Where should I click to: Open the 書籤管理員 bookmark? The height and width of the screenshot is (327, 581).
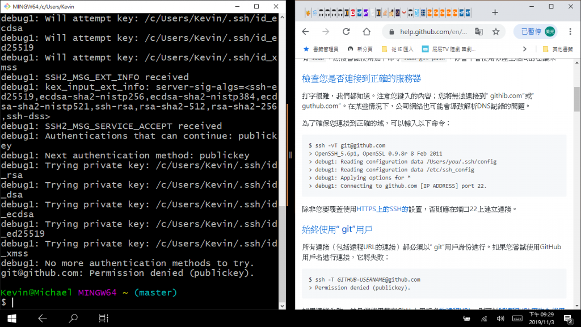point(321,49)
